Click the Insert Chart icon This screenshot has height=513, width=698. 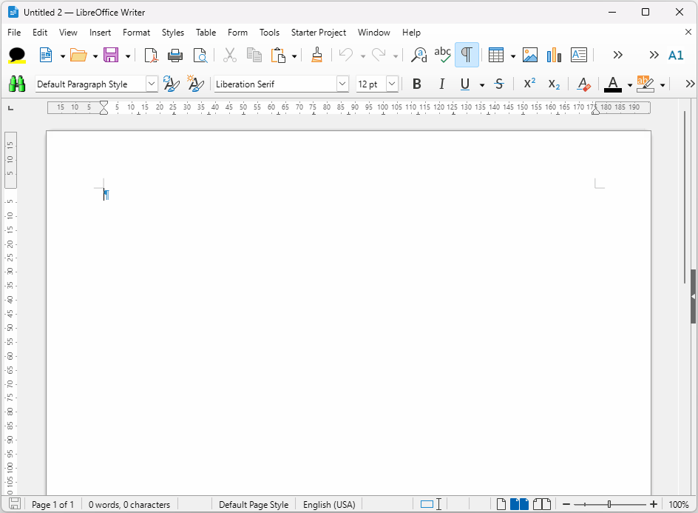click(554, 56)
